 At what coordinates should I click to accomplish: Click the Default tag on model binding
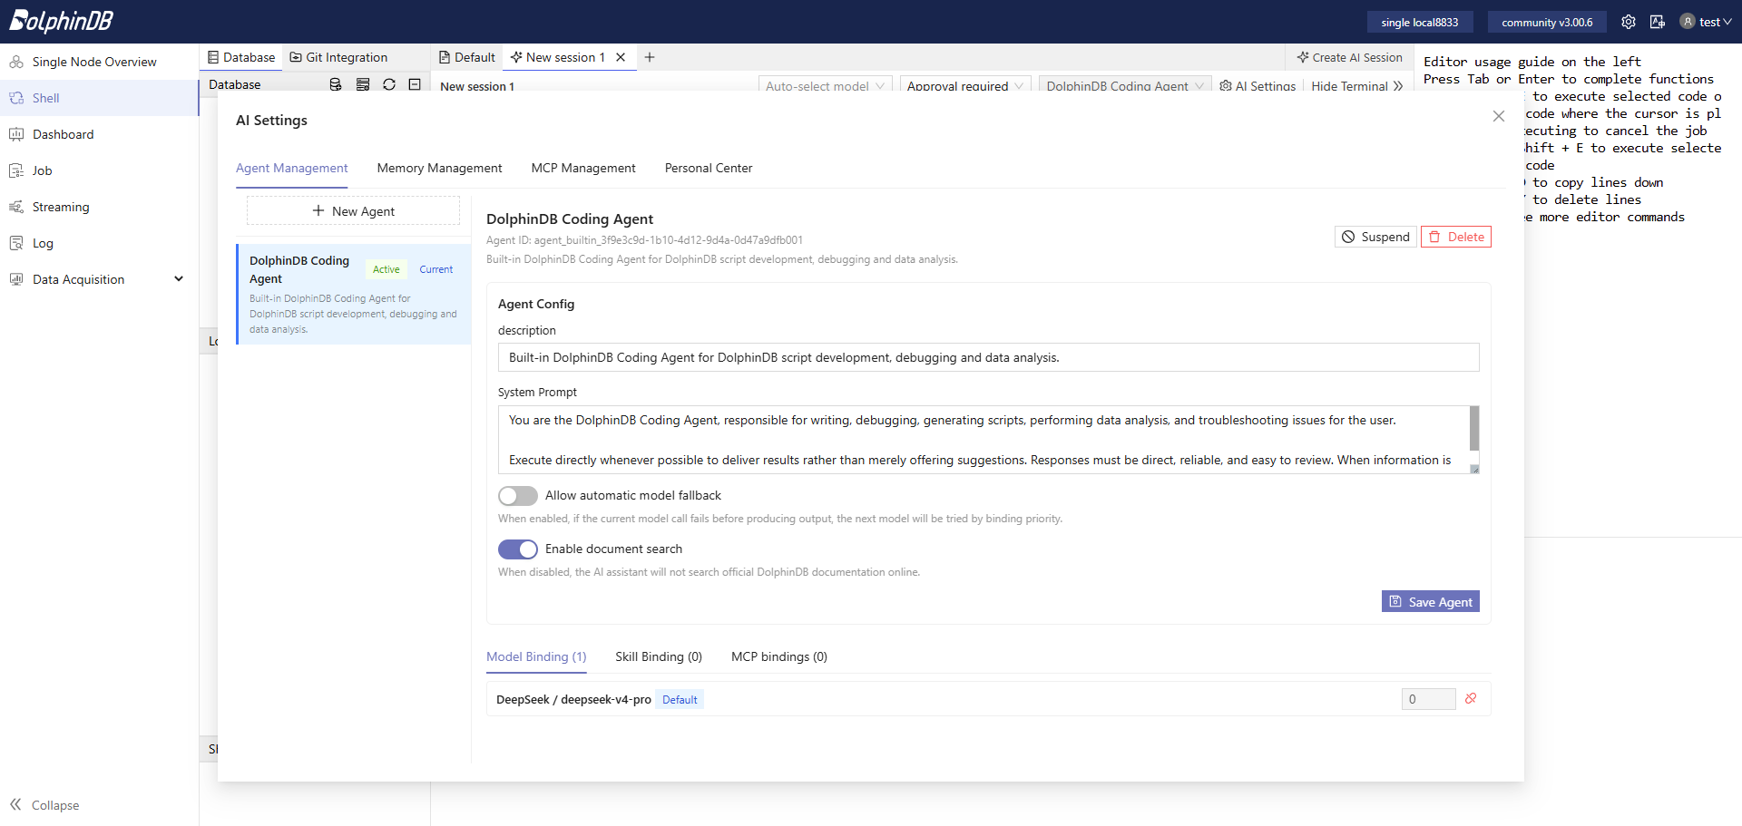[680, 699]
